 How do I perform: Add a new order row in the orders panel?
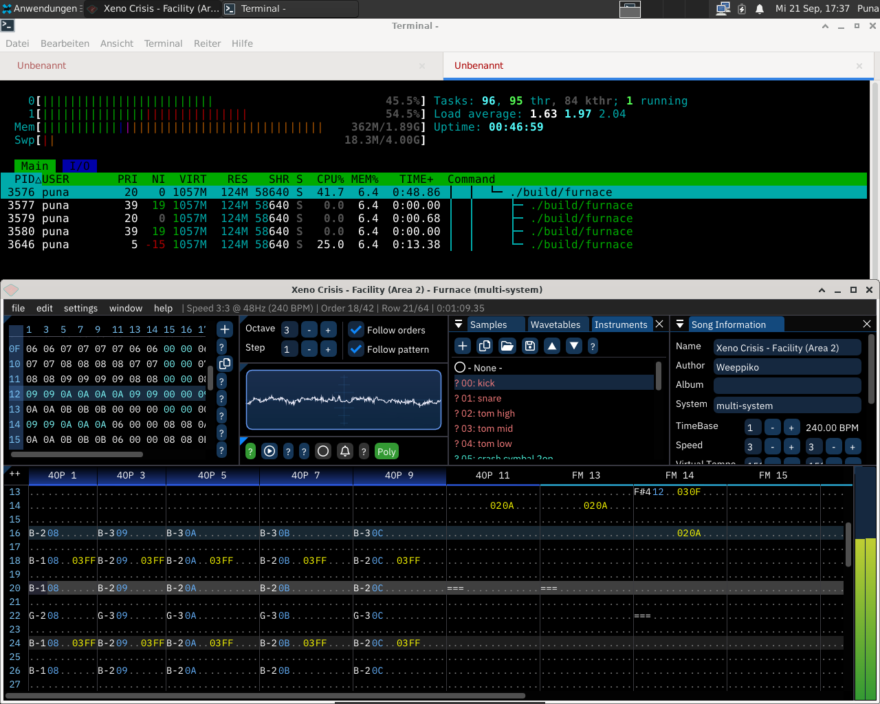click(x=224, y=329)
